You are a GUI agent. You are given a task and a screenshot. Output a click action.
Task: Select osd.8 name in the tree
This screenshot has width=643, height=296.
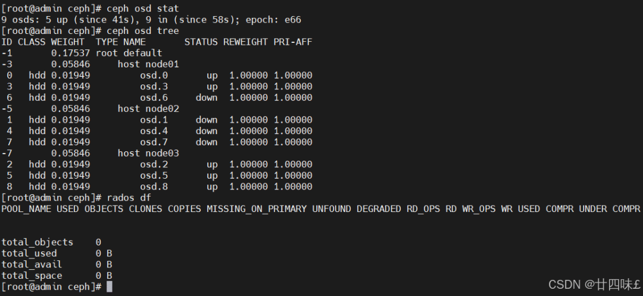coord(154,186)
